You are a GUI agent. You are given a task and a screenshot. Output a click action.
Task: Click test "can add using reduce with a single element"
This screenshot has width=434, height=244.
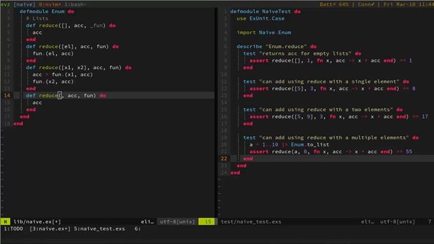point(326,81)
